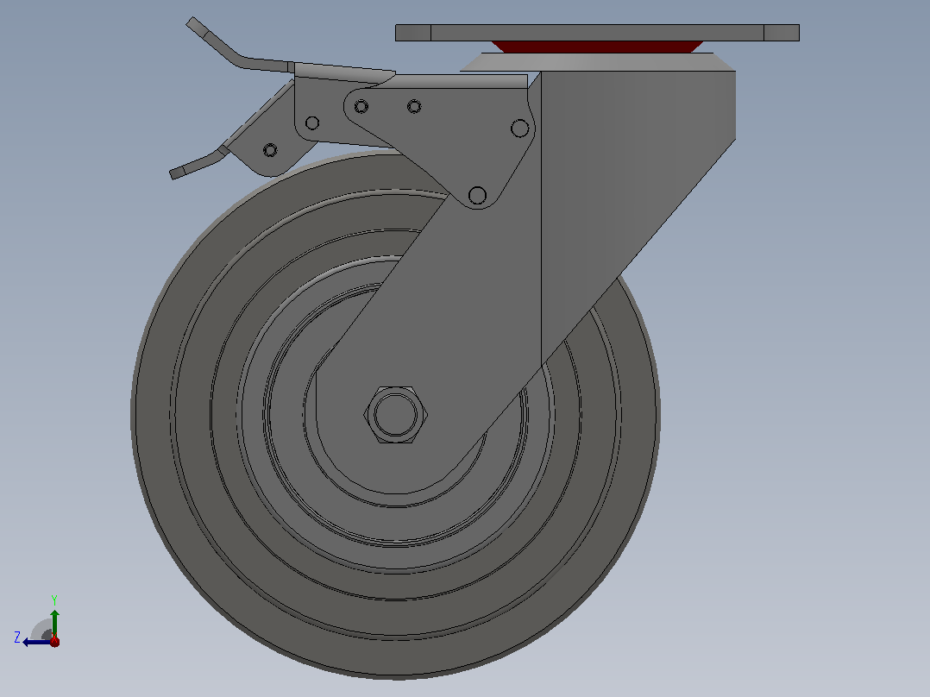Image resolution: width=930 pixels, height=697 pixels.
Task: Select the lower brake release lever tip
Action: click(178, 173)
